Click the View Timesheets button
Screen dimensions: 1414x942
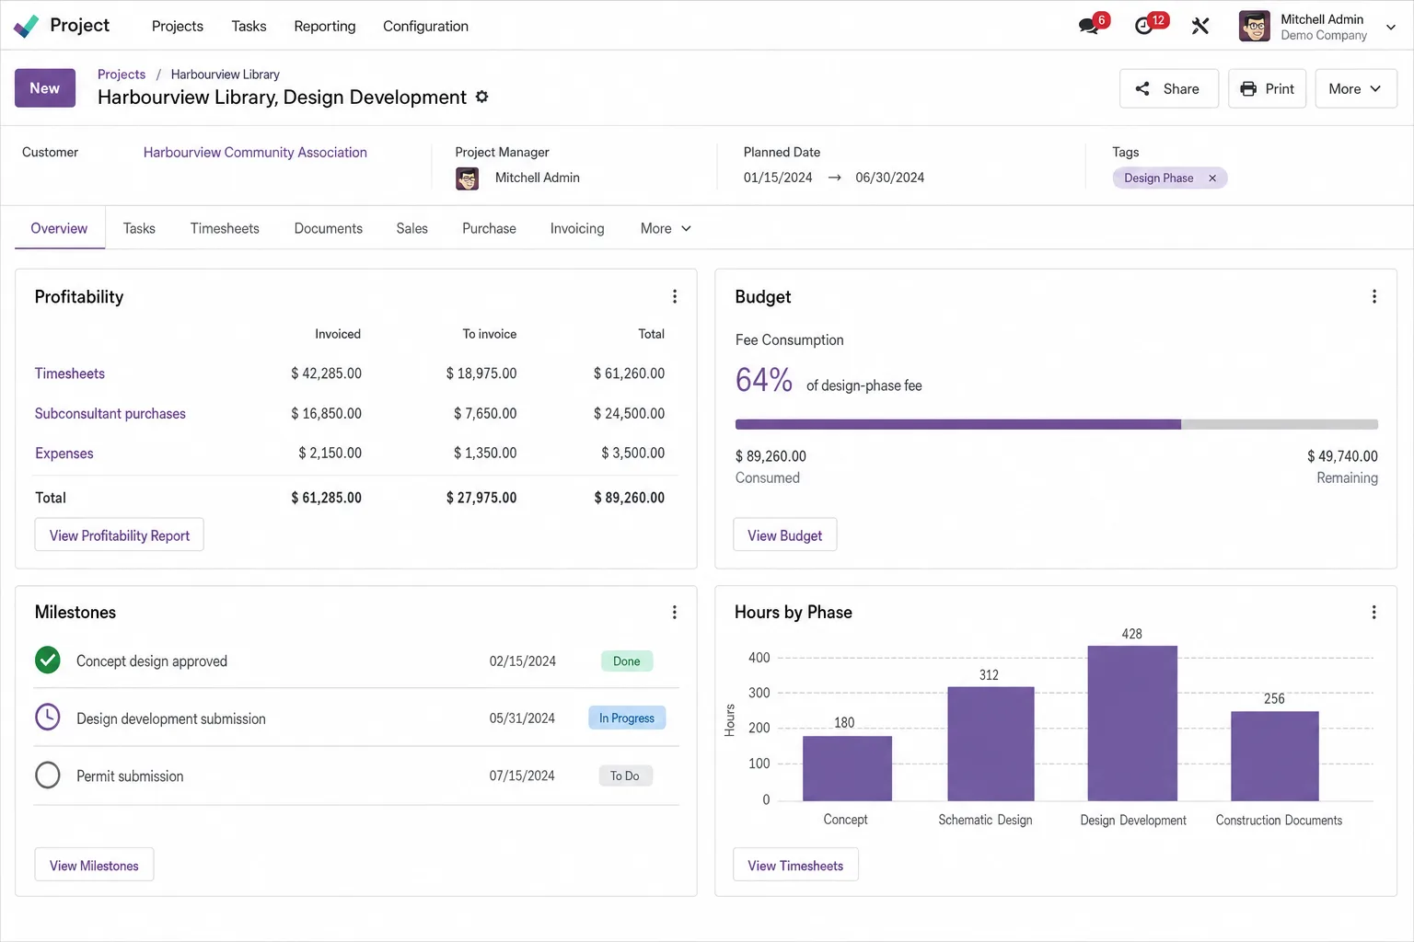pyautogui.click(x=795, y=865)
